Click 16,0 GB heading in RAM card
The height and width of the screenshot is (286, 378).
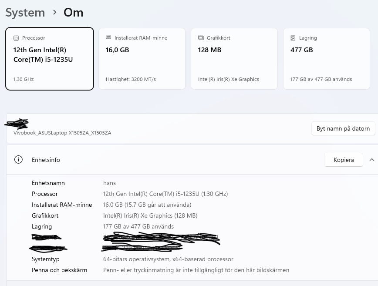118,50
